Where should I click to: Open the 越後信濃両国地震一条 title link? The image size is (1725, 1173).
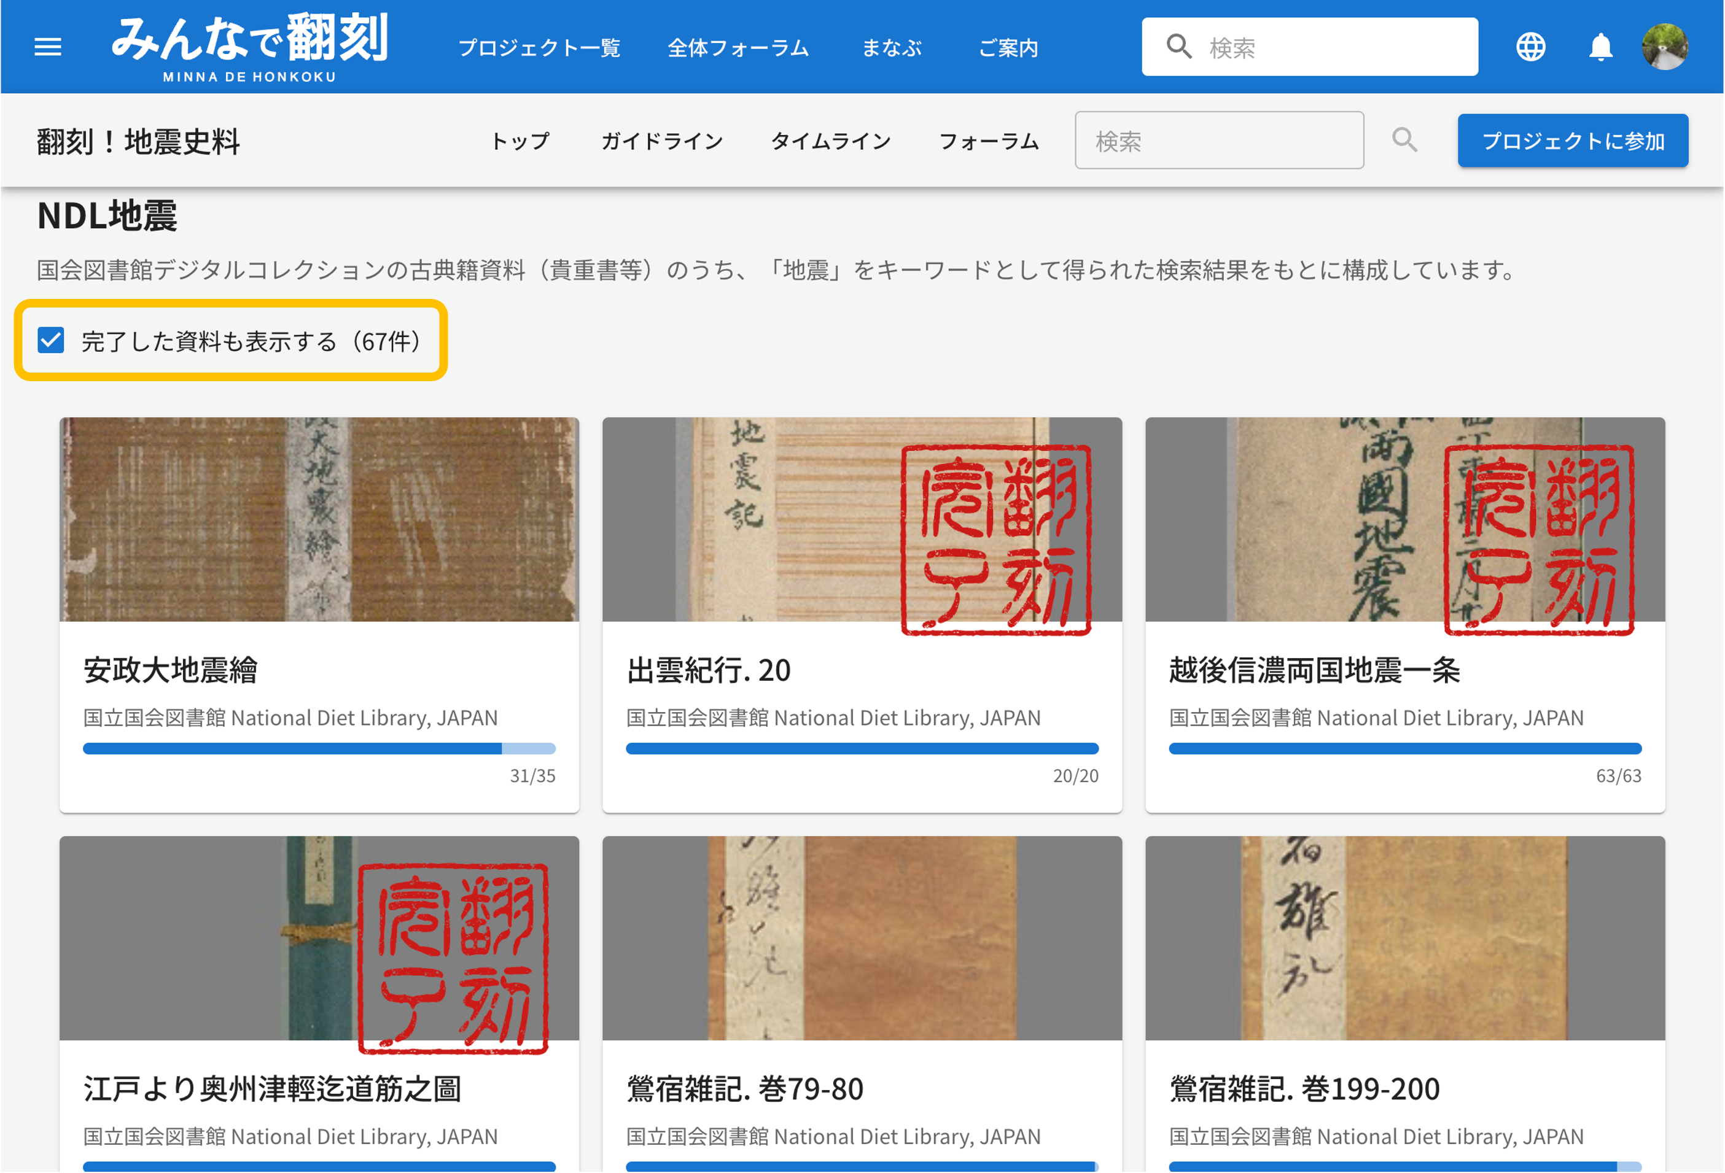[x=1314, y=670]
